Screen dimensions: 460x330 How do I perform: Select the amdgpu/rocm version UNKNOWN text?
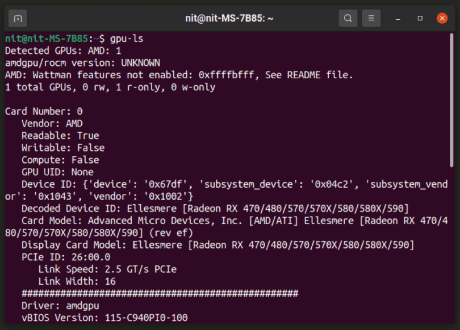click(x=80, y=62)
